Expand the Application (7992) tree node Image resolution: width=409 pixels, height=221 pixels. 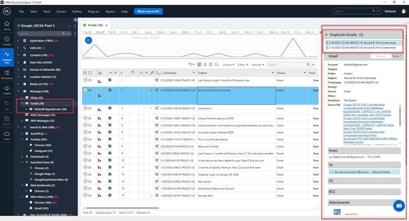[18, 41]
